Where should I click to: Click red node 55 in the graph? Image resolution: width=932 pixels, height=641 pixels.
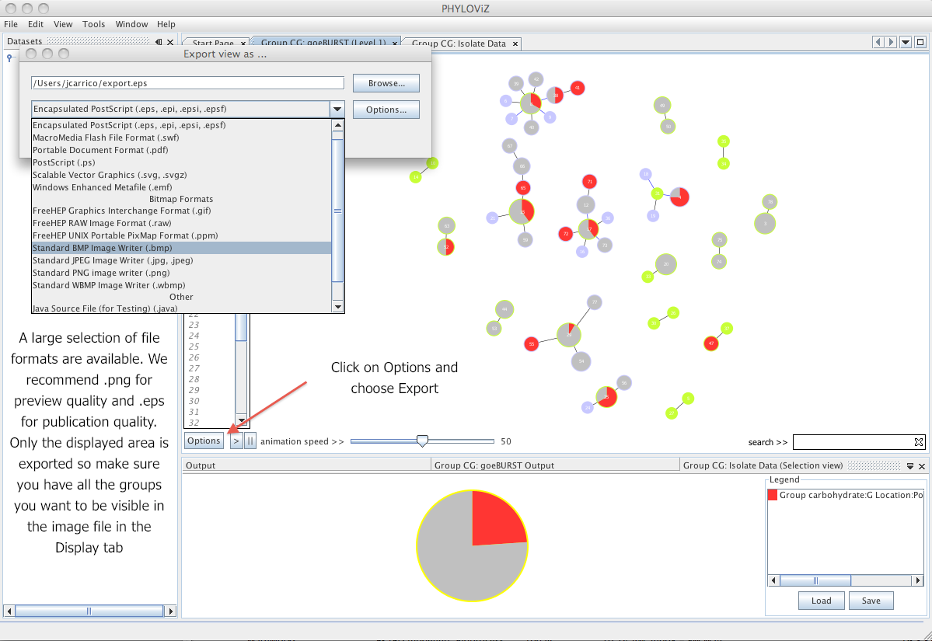[x=532, y=343]
